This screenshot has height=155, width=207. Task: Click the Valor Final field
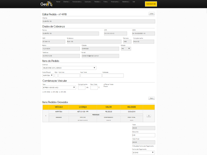point(144,143)
